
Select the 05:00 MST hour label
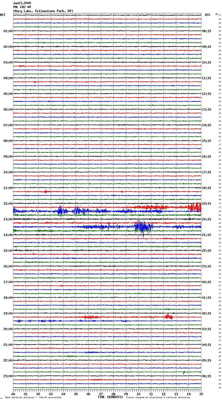pos(8,94)
